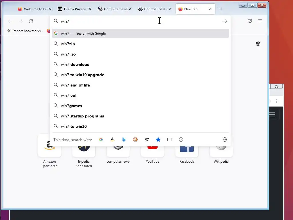The height and width of the screenshot is (220, 293).
Task: Pick the win7zip suggestion
Action: [140, 44]
